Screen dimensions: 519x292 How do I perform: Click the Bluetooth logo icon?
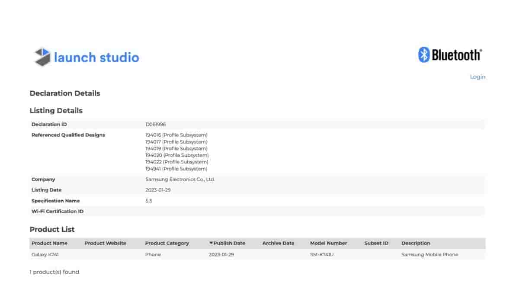point(423,55)
